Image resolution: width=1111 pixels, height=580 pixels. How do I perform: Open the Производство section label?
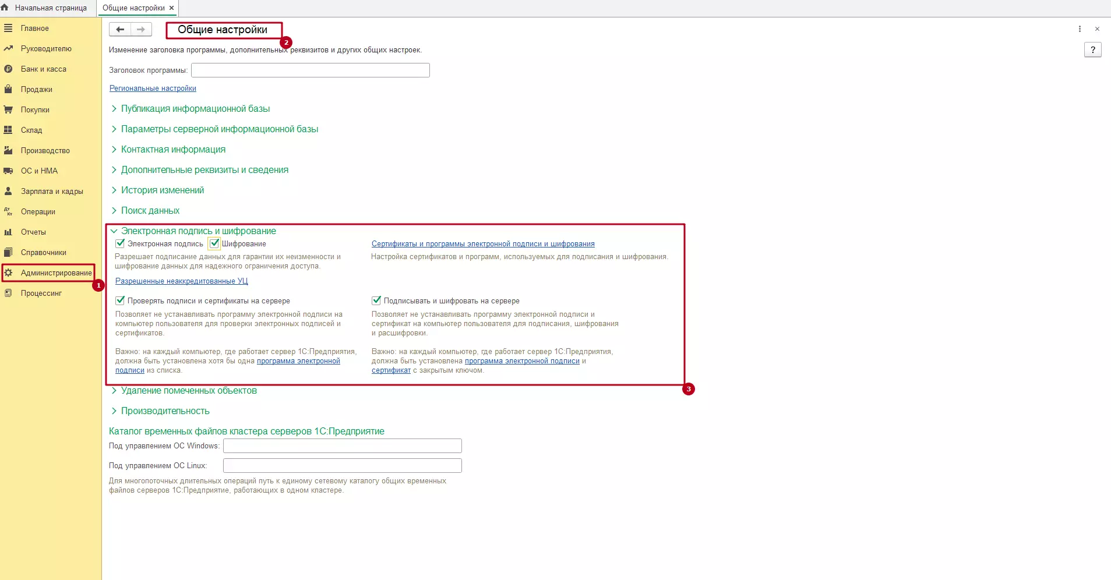click(x=45, y=150)
